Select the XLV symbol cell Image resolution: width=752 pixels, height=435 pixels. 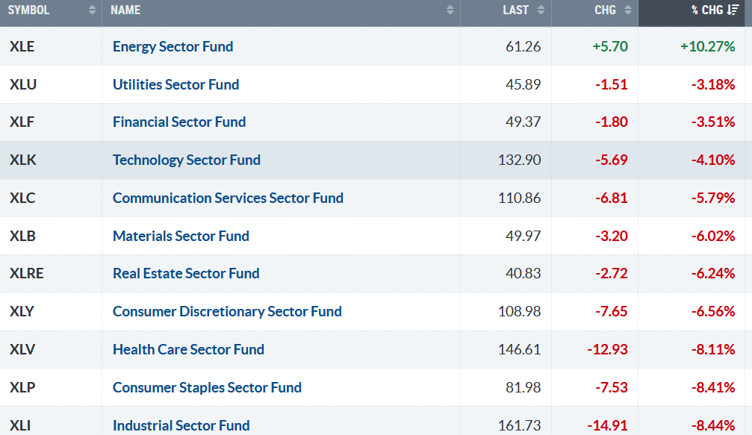point(22,349)
